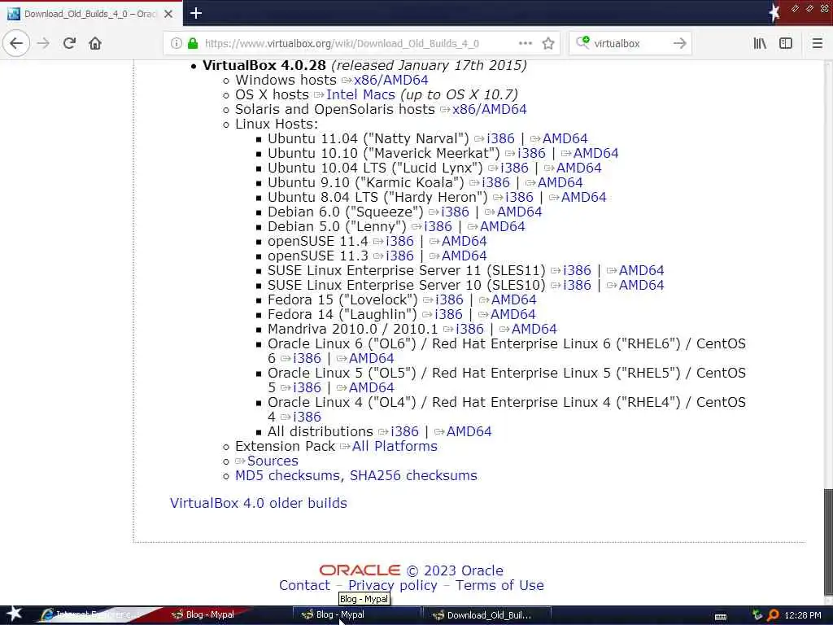Open the Terms of Use link
This screenshot has width=833, height=625.
pos(499,585)
